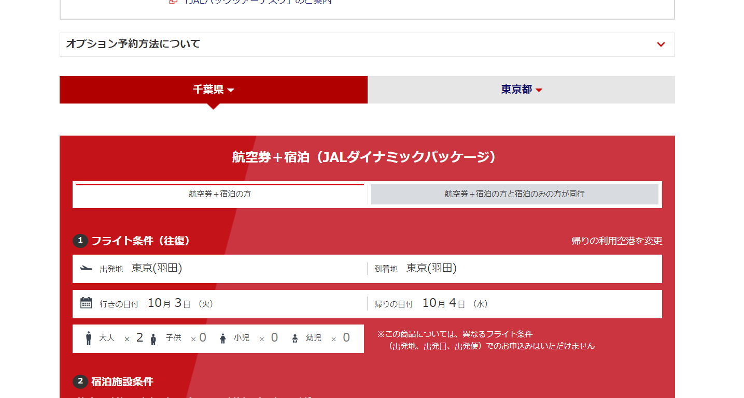This screenshot has width=744, height=398.
Task: Click the calendar icon
Action: point(86,303)
